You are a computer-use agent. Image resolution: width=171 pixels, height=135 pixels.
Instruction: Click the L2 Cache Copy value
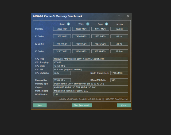click(100, 44)
